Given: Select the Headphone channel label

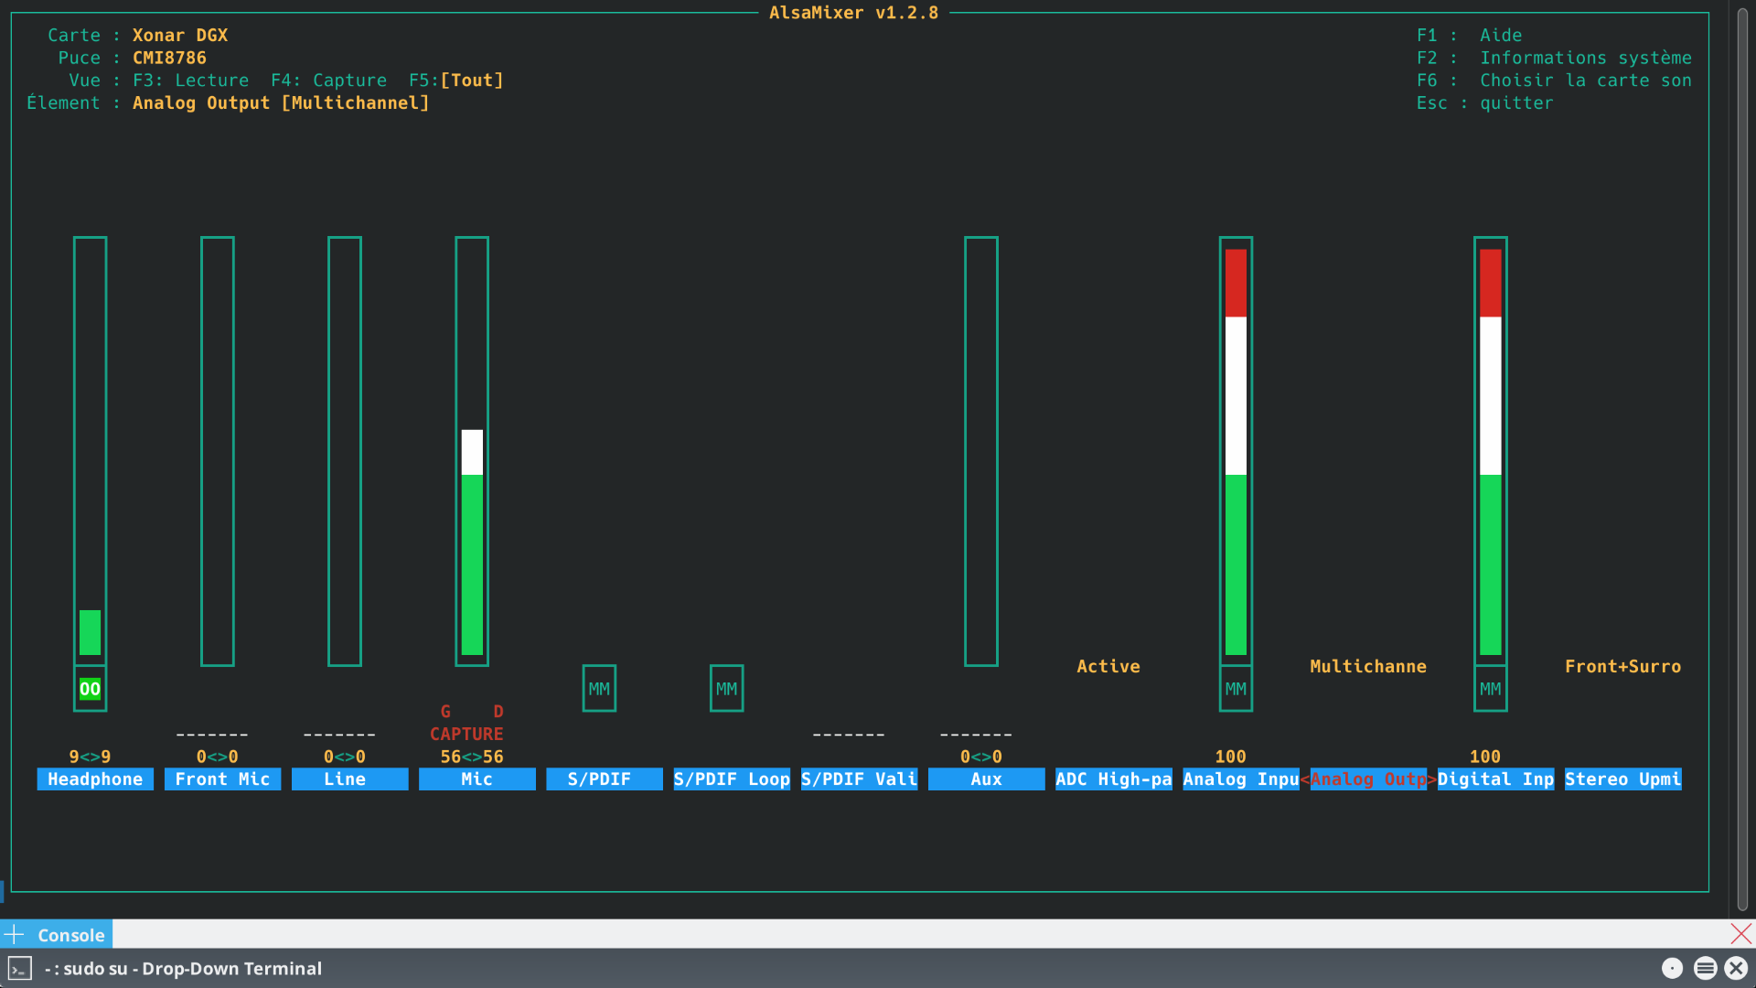Looking at the screenshot, I should pyautogui.click(x=95, y=779).
